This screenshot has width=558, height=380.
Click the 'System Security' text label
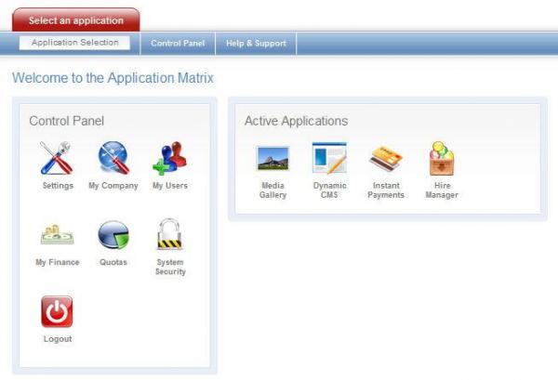pyautogui.click(x=170, y=268)
